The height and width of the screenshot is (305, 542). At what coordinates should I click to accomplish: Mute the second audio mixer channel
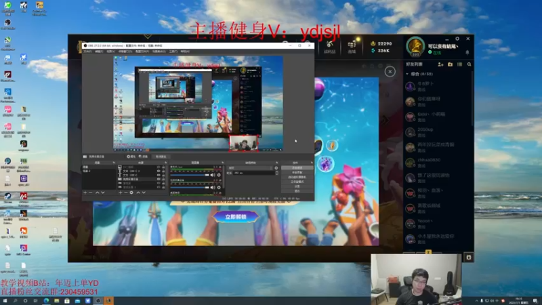(x=213, y=188)
